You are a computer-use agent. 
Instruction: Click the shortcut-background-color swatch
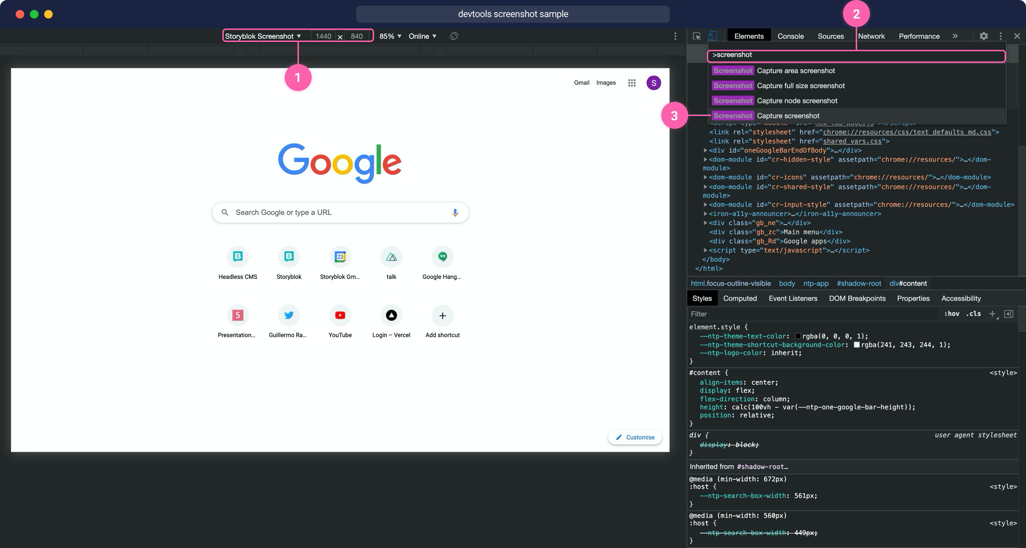pyautogui.click(x=857, y=345)
